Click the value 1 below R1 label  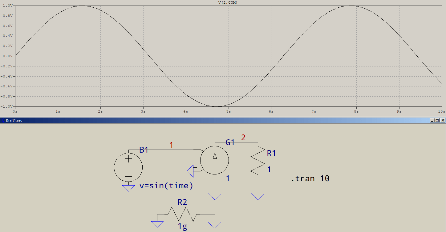coord(269,169)
